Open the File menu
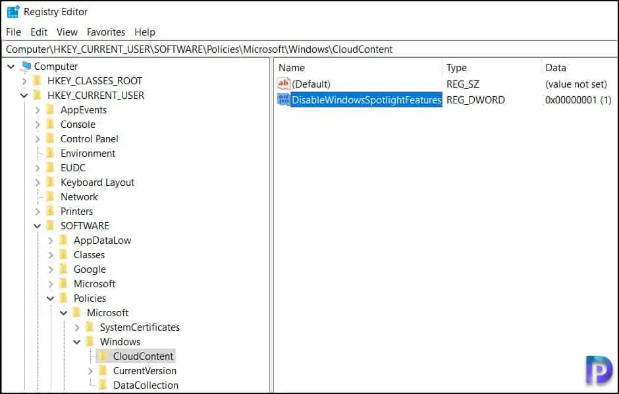 click(13, 32)
